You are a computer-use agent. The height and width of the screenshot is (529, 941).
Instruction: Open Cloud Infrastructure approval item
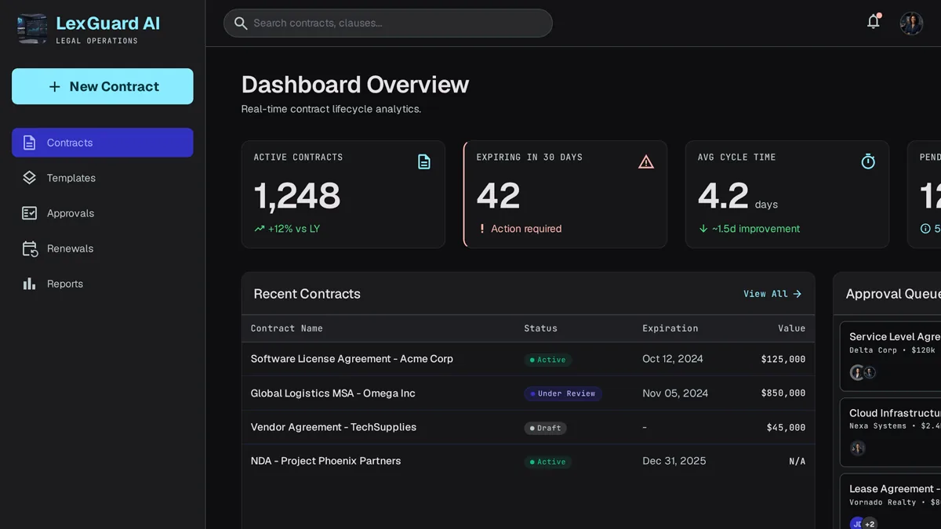click(x=891, y=432)
